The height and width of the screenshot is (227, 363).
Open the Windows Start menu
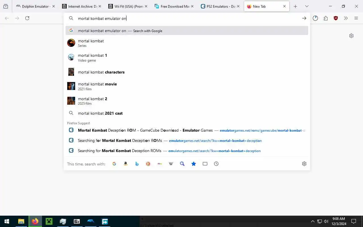[7, 221]
